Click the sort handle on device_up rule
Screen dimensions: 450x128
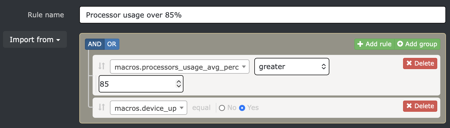(x=102, y=107)
